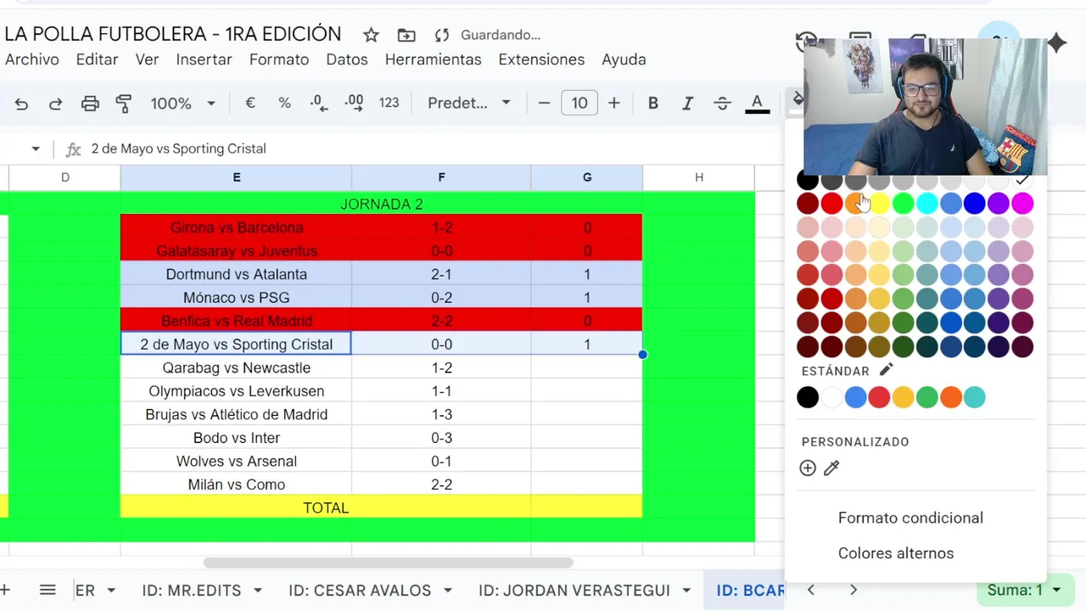Decrease decimal places

pos(319,103)
